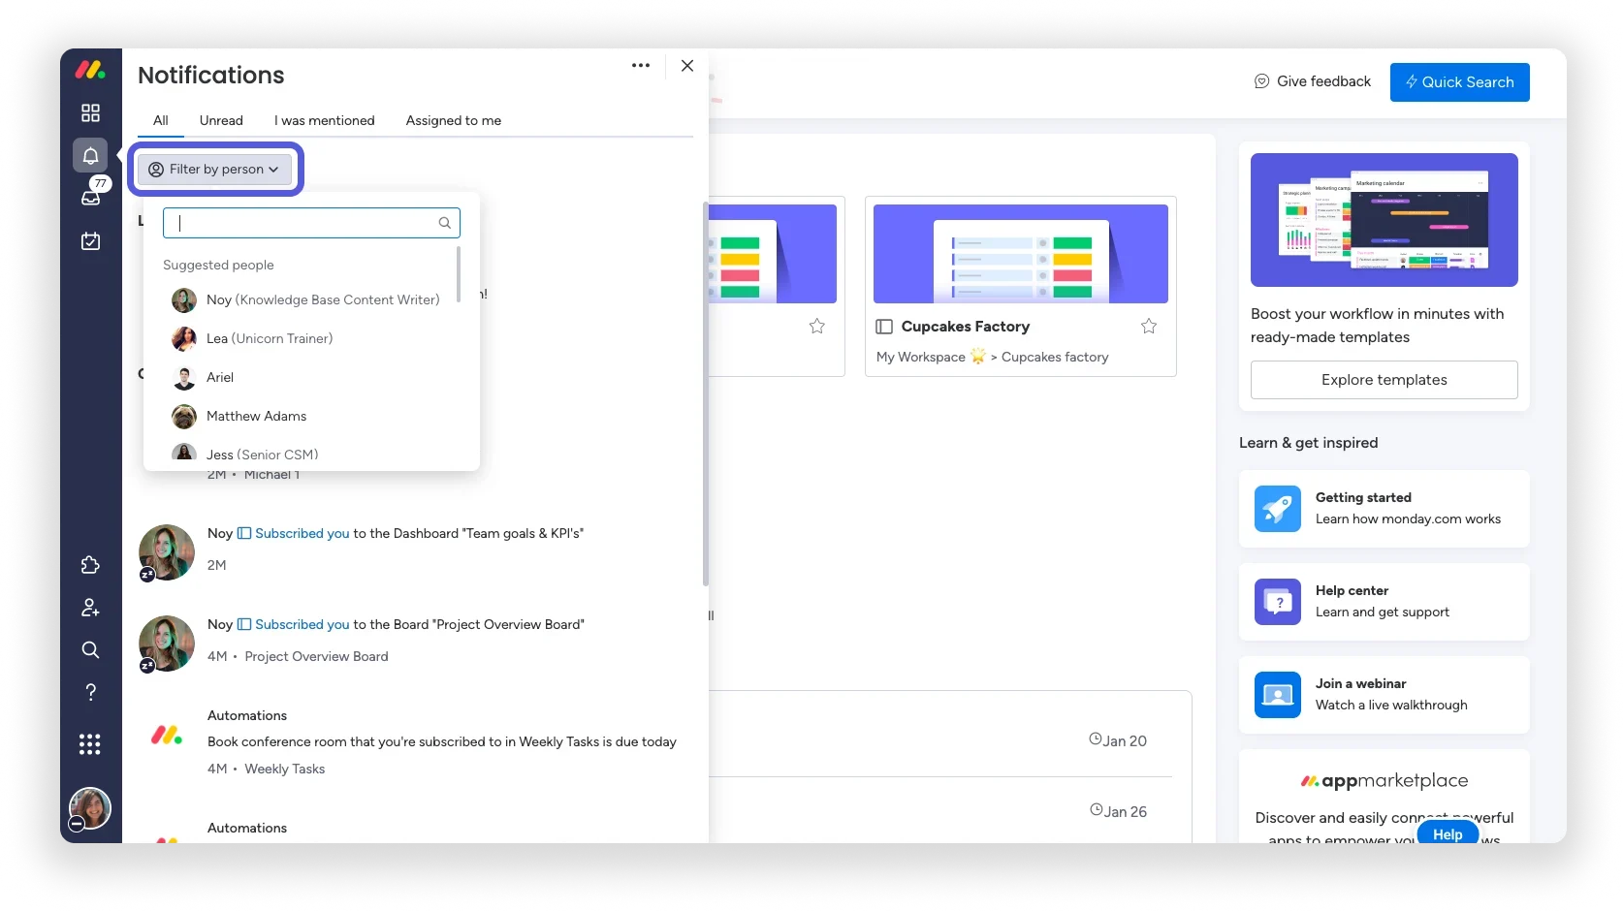Image resolution: width=1623 pixels, height=911 pixels.
Task: Open the inbox icon with 77 badge
Action: pos(91,197)
